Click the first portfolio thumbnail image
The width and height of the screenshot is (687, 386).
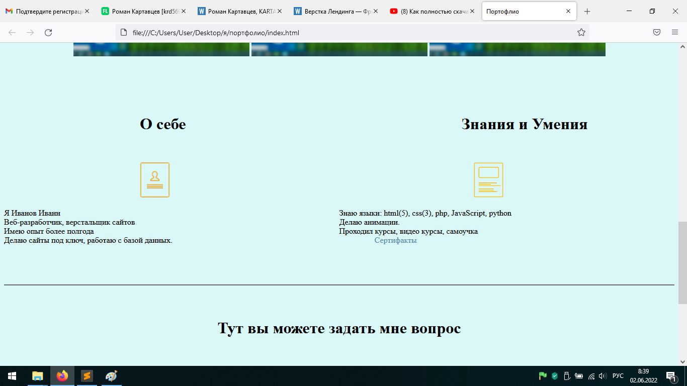coord(161,50)
